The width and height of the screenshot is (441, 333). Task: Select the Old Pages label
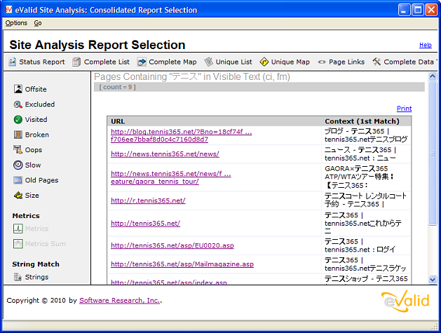[42, 180]
